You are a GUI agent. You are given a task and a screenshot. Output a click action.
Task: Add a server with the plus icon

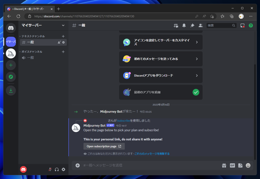(11, 65)
